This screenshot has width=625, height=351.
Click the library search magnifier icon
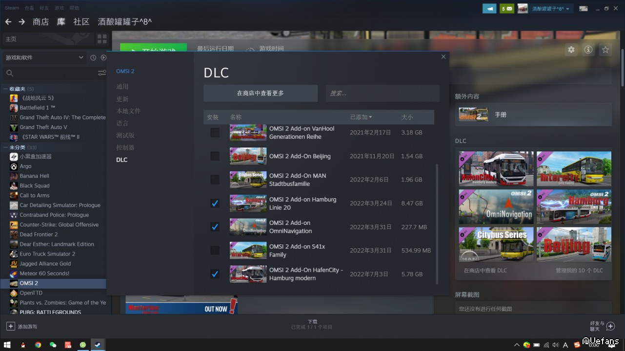9,73
